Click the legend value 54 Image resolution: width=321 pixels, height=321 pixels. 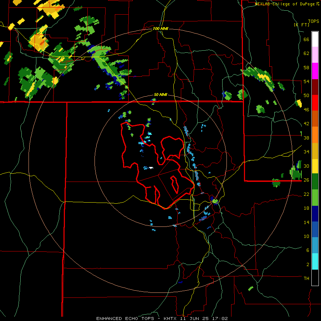306,81
